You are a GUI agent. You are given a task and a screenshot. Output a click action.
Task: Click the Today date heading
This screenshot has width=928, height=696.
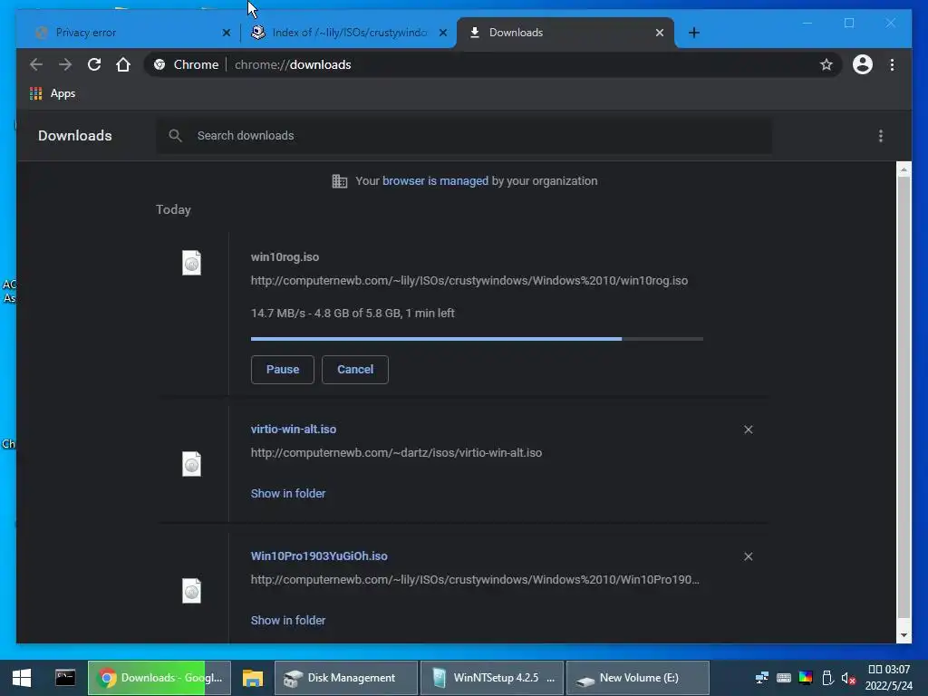pos(173,209)
